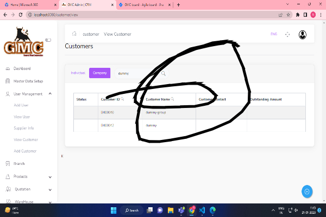
Task: Click the search icon beside dummy field
Action: click(x=162, y=73)
